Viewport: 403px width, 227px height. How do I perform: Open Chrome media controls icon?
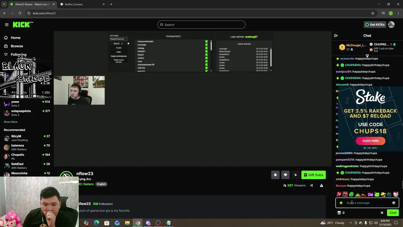(x=383, y=13)
